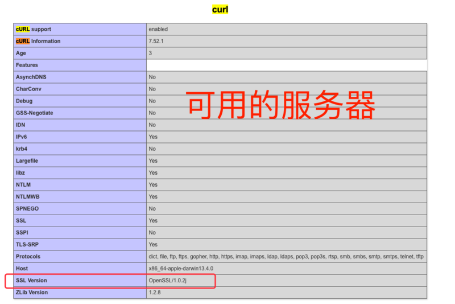
Task: Click the 'AsynchDNS' label
Action: coord(31,77)
